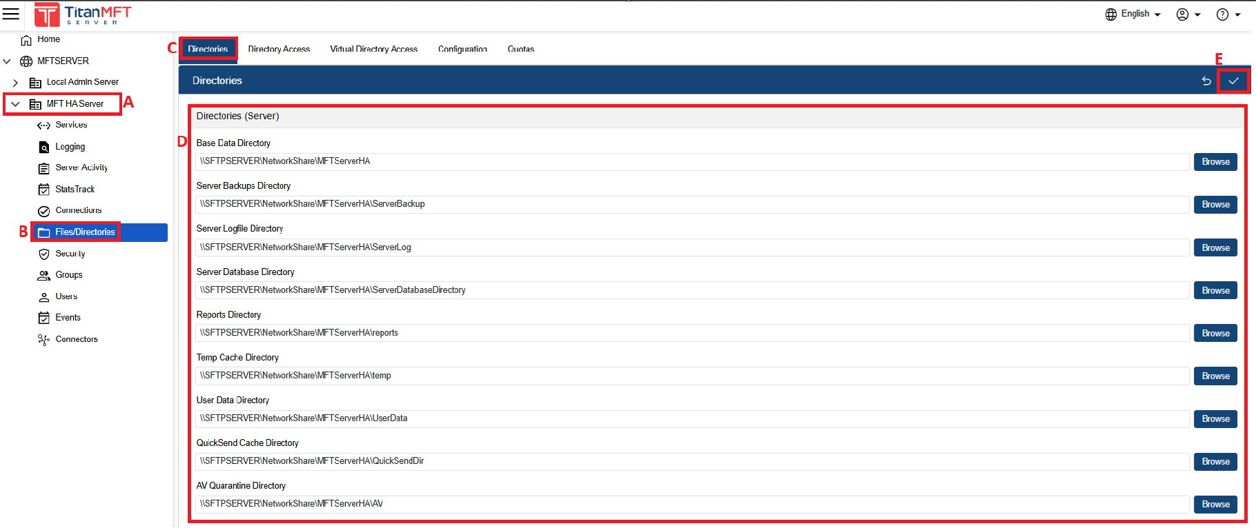Open the Connectors page

[76, 339]
